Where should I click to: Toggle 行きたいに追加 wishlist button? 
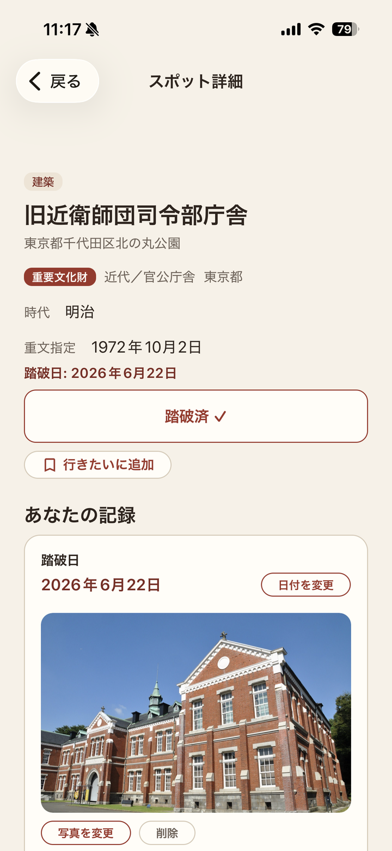point(98,465)
